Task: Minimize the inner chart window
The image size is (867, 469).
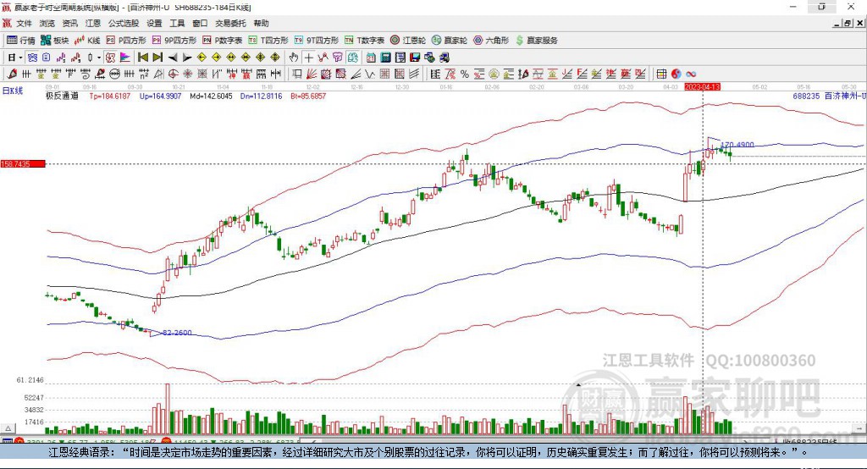Action: tap(837, 23)
